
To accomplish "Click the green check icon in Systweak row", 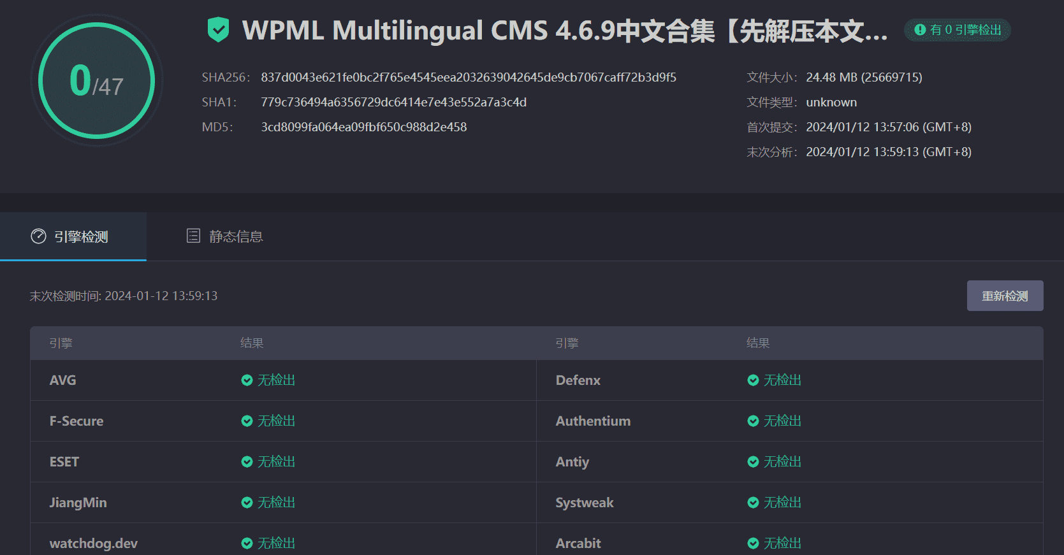I will point(753,503).
